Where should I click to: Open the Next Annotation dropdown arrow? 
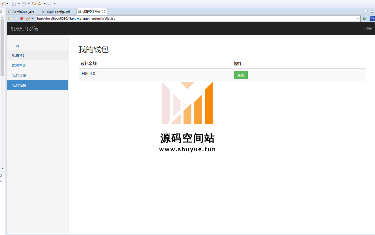[x=19, y=4]
